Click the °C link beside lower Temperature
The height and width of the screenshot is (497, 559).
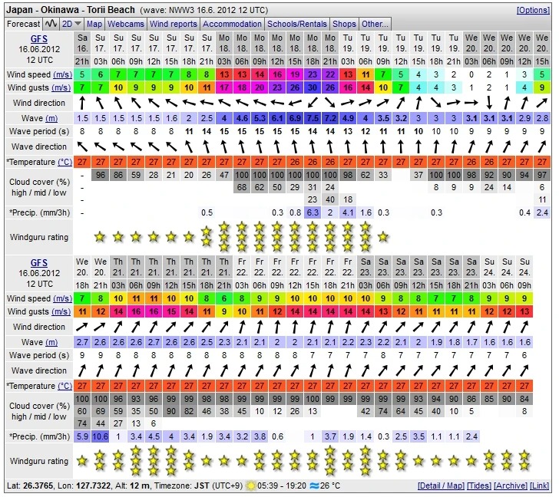pyautogui.click(x=64, y=386)
